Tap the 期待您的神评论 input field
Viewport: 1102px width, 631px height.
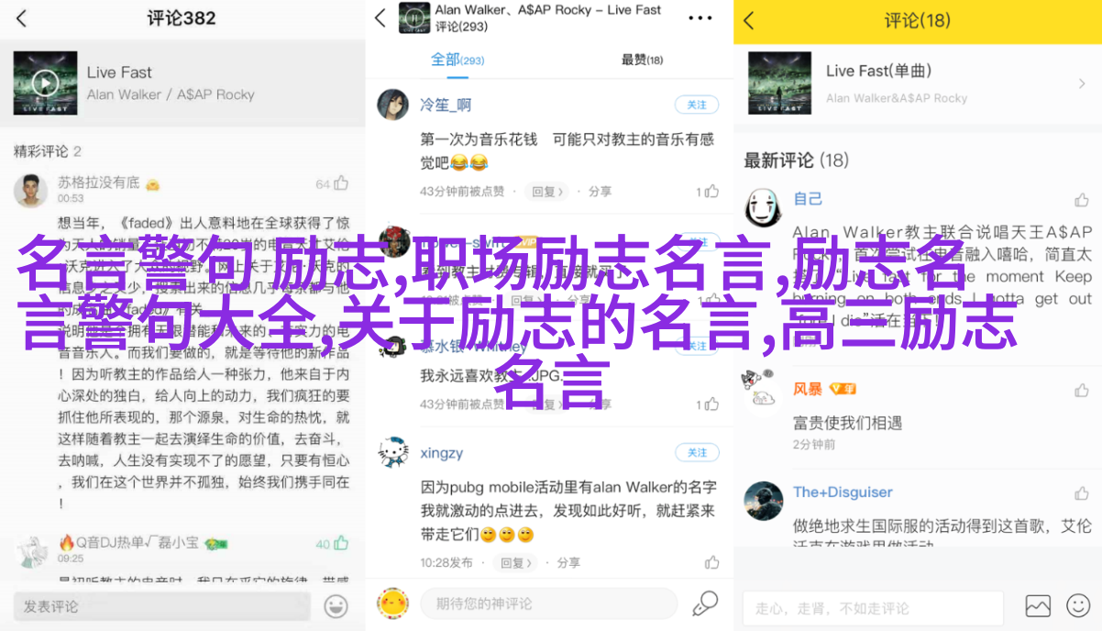pyautogui.click(x=548, y=603)
